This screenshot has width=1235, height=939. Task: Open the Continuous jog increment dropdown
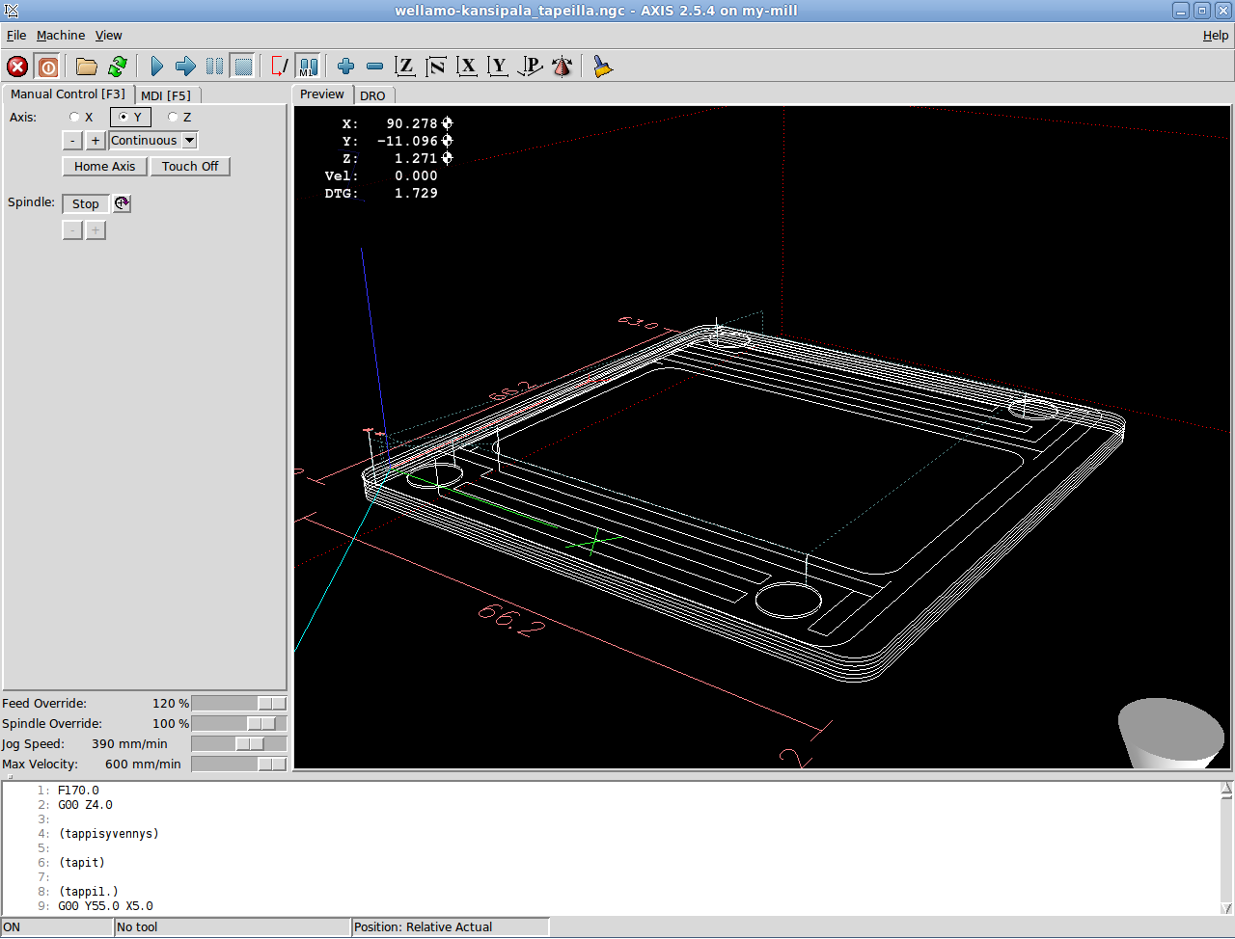pyautogui.click(x=190, y=141)
